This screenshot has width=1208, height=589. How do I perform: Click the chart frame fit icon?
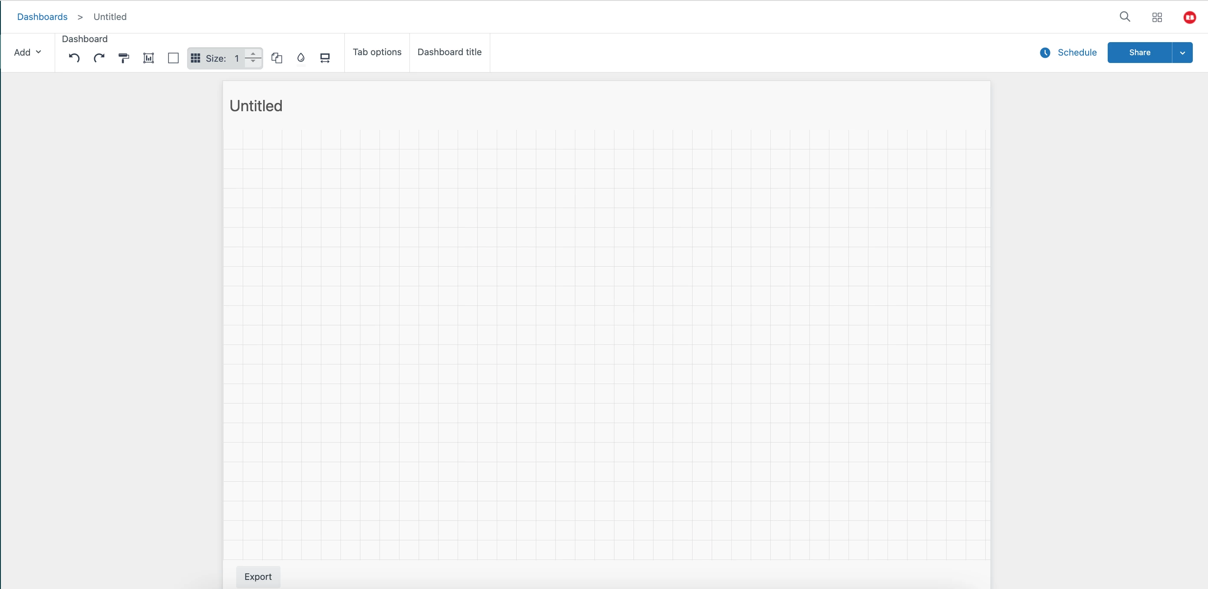click(x=148, y=58)
